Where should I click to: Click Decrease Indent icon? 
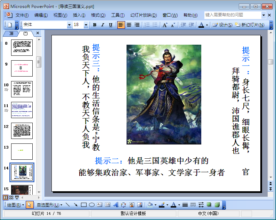tap(183, 25)
